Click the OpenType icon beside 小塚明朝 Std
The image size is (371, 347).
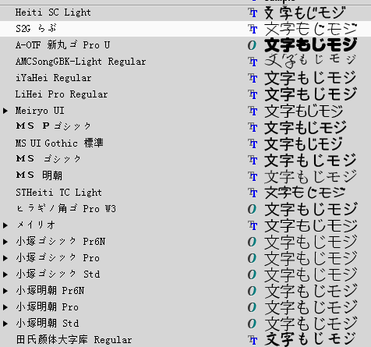pos(252,324)
